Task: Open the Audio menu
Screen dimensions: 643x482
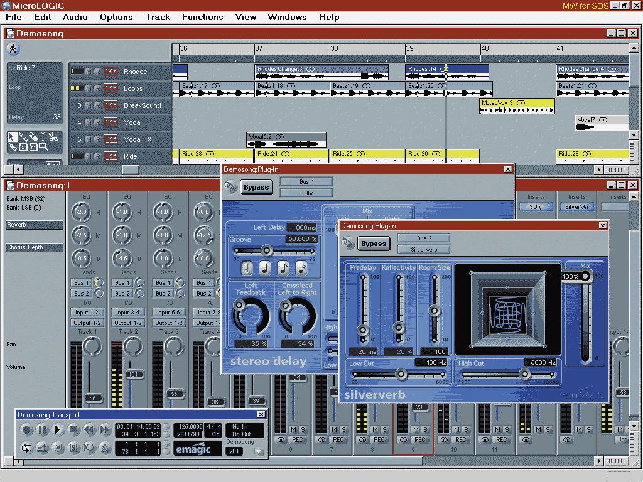Action: pyautogui.click(x=75, y=17)
